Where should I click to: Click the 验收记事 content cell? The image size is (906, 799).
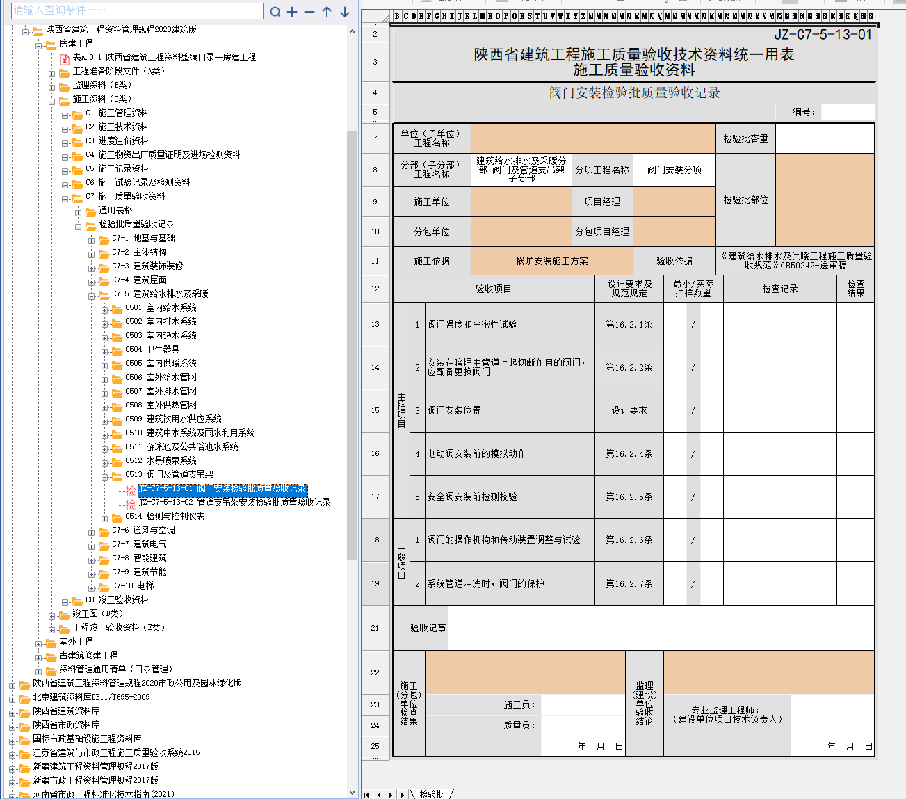tap(661, 628)
